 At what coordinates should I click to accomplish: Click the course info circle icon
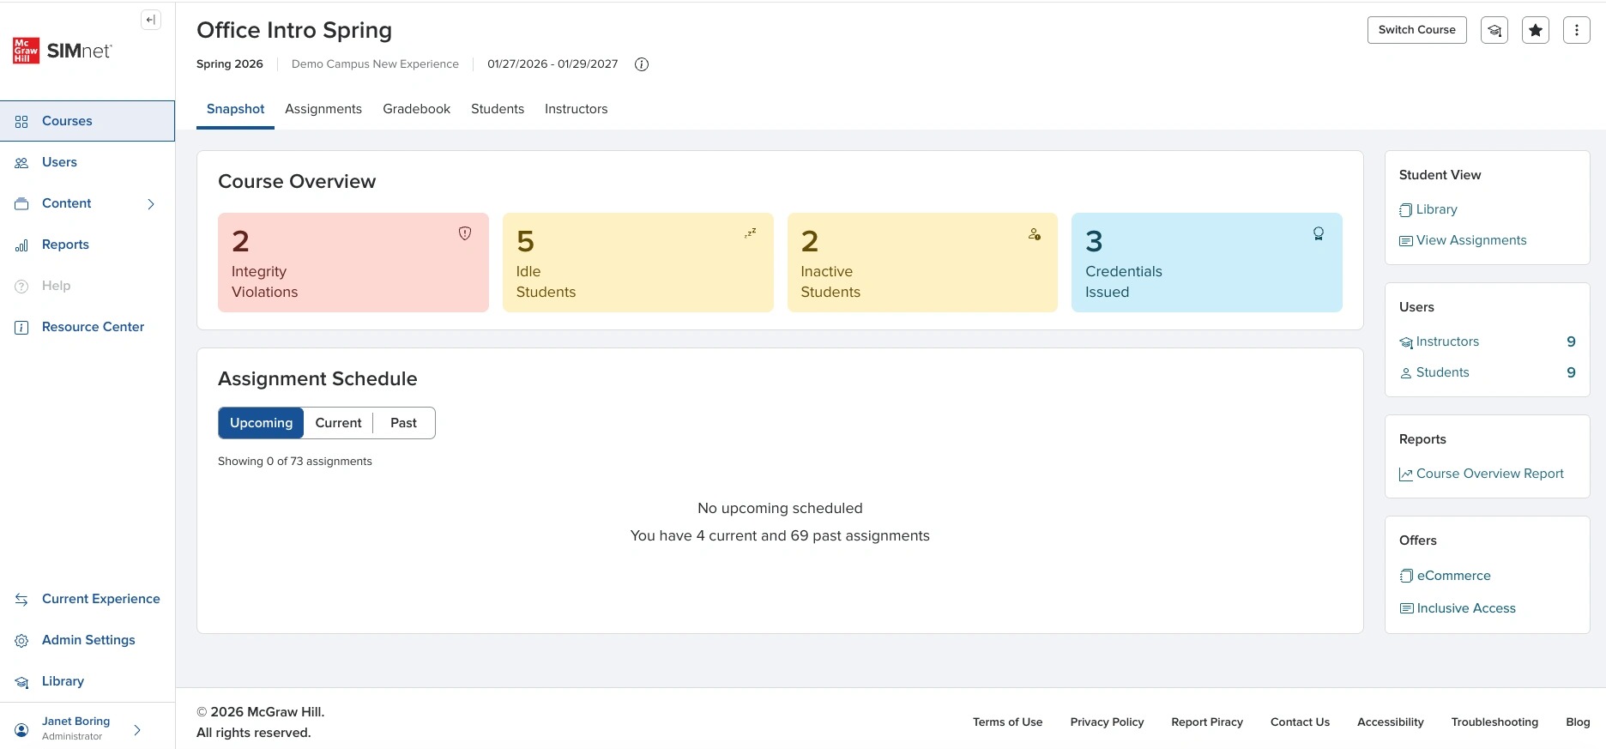pyautogui.click(x=642, y=64)
